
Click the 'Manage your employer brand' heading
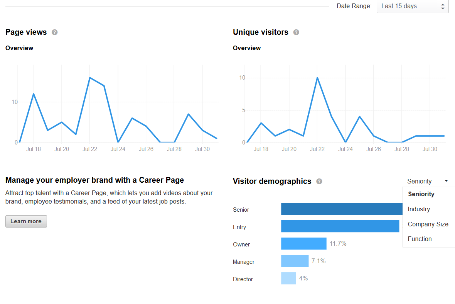coord(94,180)
